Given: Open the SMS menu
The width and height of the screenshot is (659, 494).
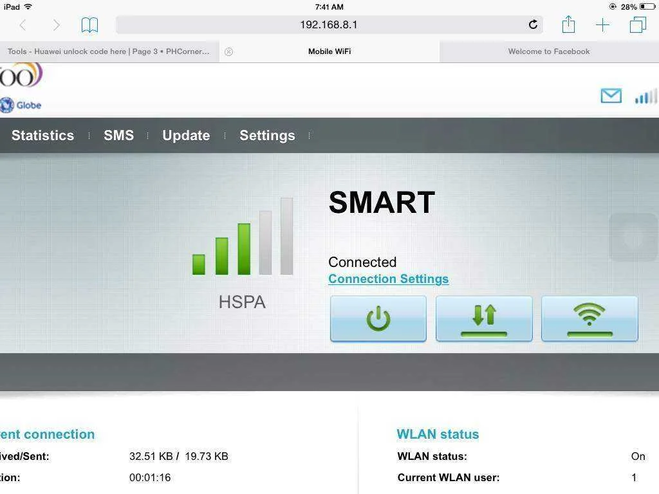Looking at the screenshot, I should pos(119,135).
